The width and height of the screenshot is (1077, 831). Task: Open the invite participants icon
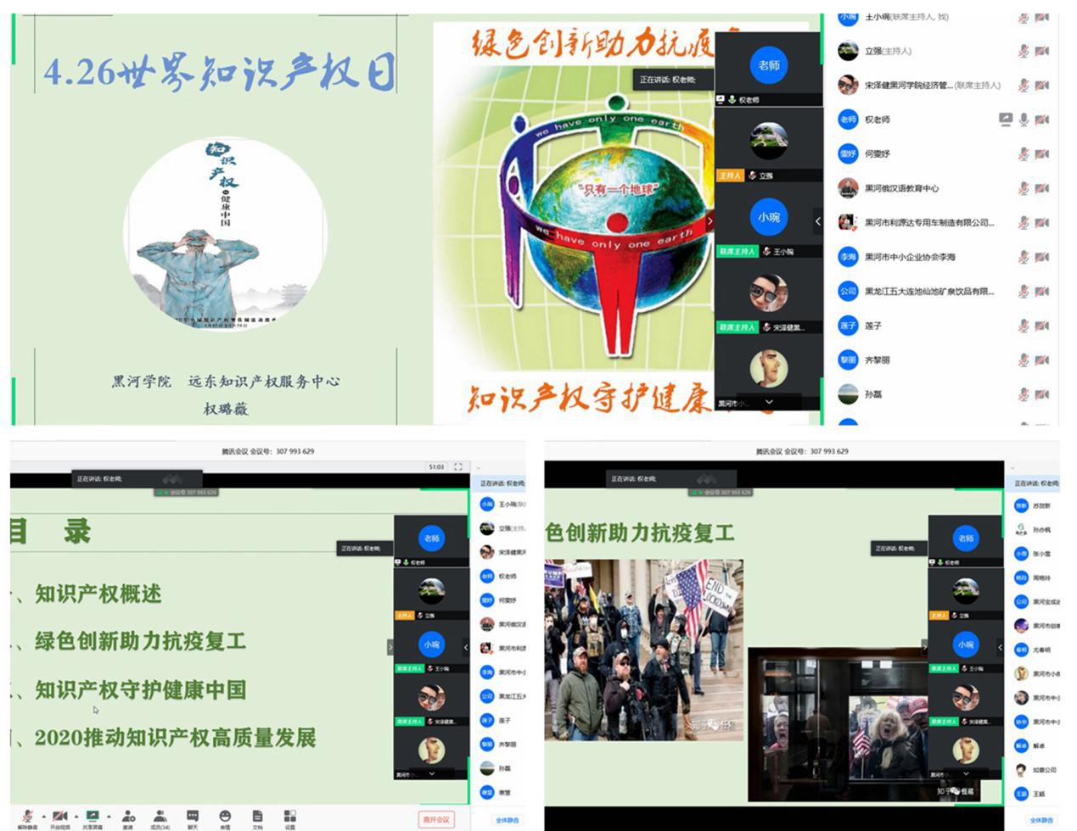(x=128, y=816)
